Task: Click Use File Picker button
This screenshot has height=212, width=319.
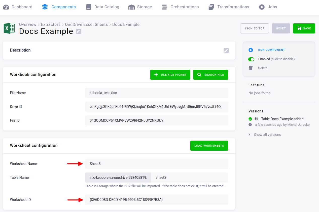Action: [170, 75]
